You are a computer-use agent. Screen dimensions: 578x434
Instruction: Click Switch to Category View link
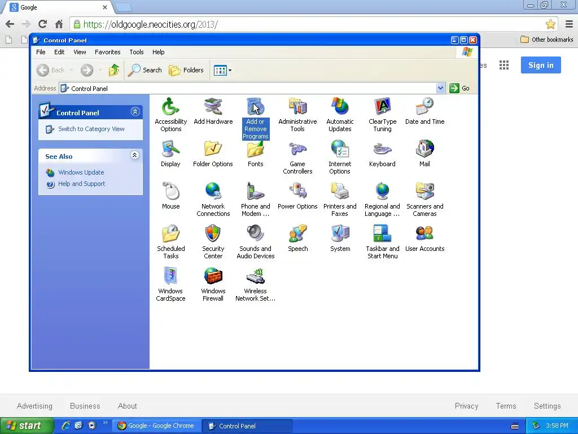pos(91,129)
